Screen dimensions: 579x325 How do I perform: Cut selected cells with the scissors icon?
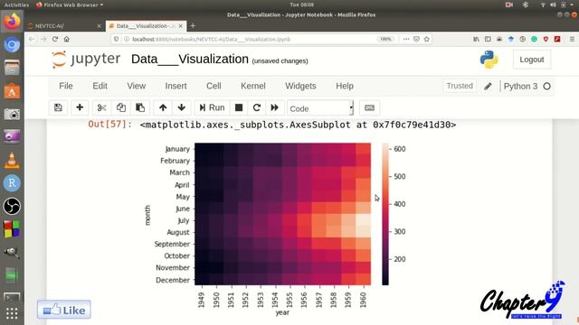pyautogui.click(x=101, y=107)
